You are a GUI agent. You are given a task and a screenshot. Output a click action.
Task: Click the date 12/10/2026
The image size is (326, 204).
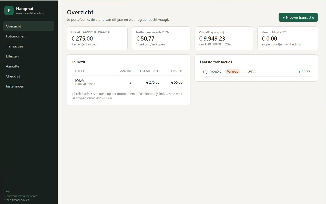(x=212, y=72)
